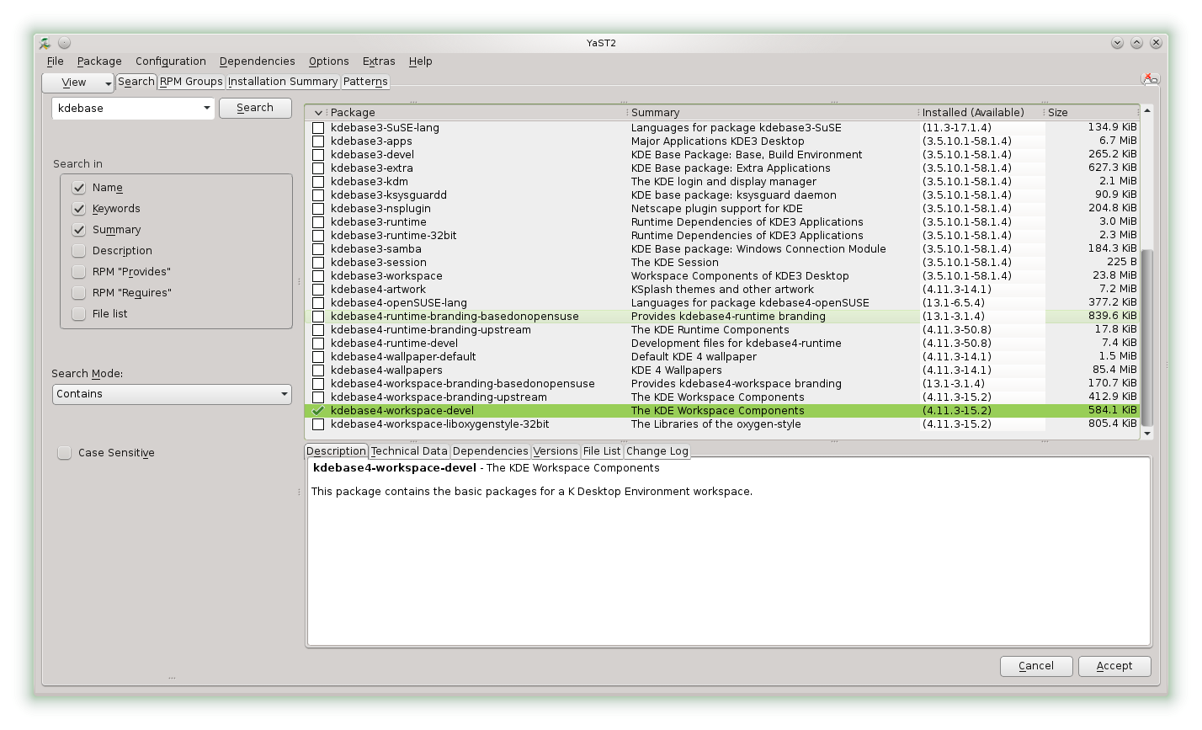Viewport: 1202px width, 730px height.
Task: Open the View dropdown button
Action: click(78, 83)
